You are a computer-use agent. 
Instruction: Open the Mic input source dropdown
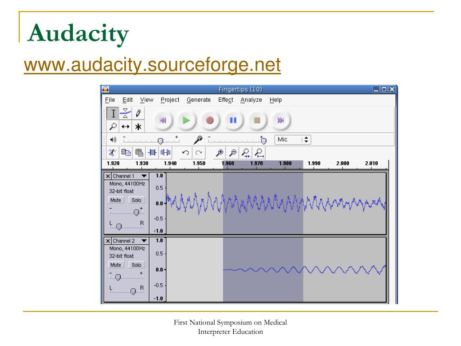click(293, 140)
